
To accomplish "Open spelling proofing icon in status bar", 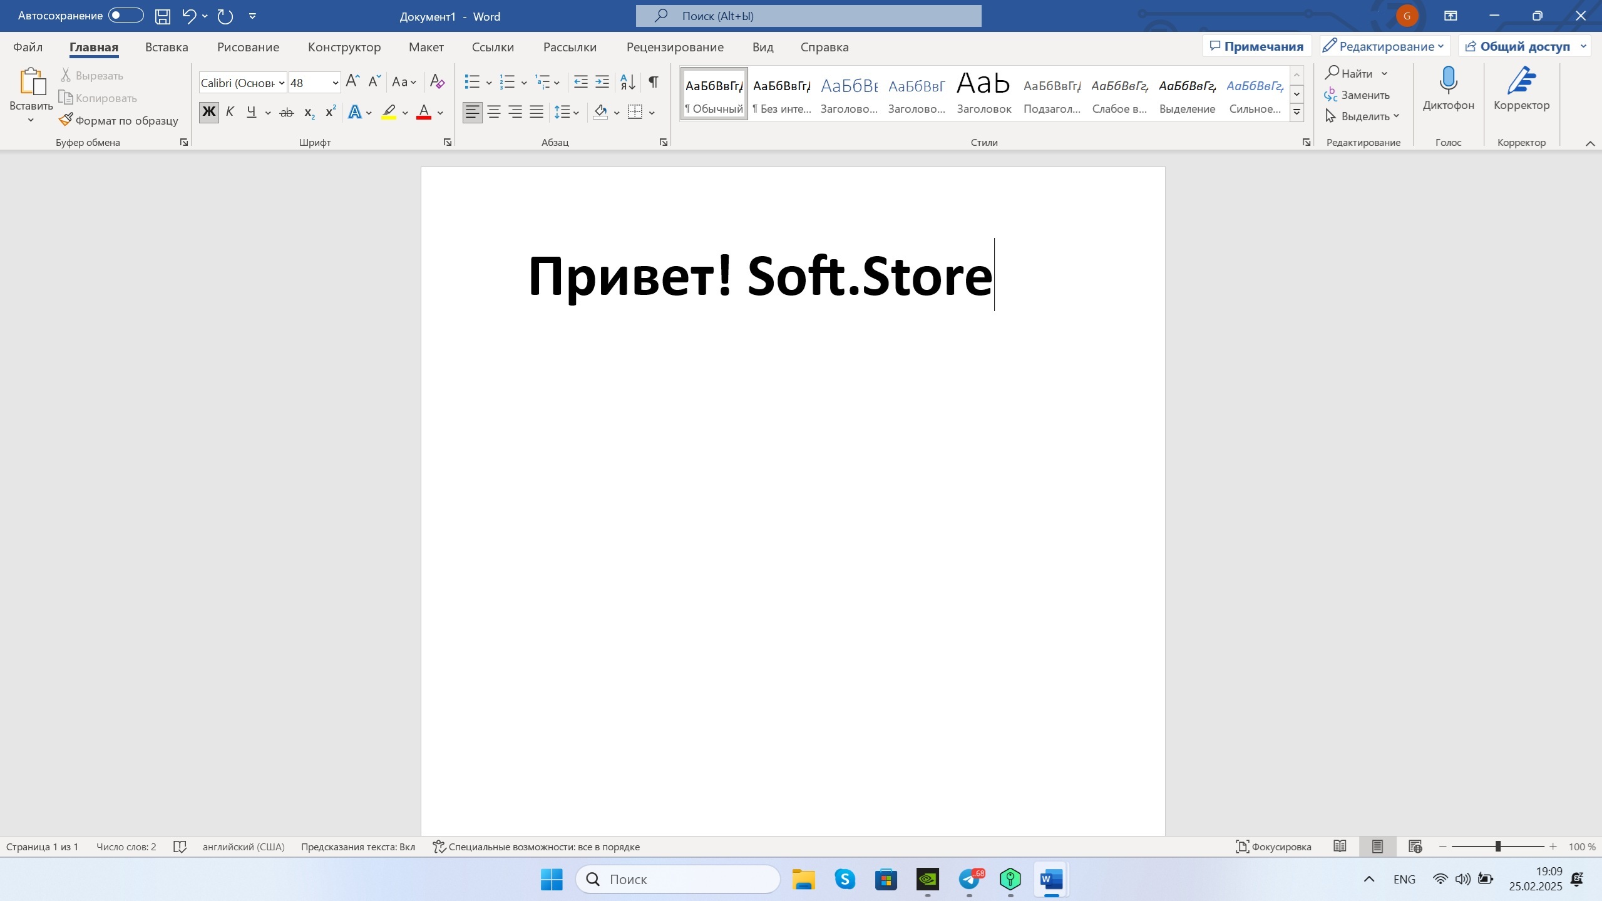I will pos(180,847).
